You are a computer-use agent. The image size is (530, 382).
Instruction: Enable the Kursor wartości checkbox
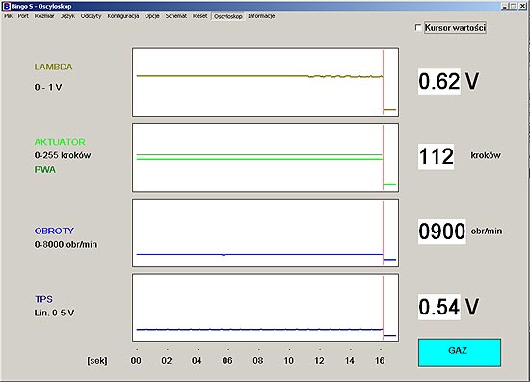click(x=418, y=27)
